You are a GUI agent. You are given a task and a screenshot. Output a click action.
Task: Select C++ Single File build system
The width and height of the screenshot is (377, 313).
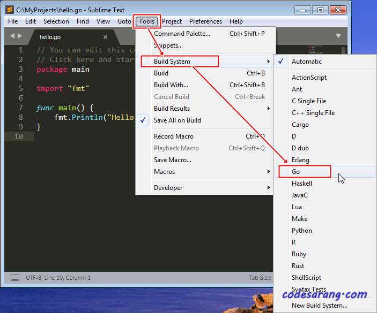click(325, 113)
